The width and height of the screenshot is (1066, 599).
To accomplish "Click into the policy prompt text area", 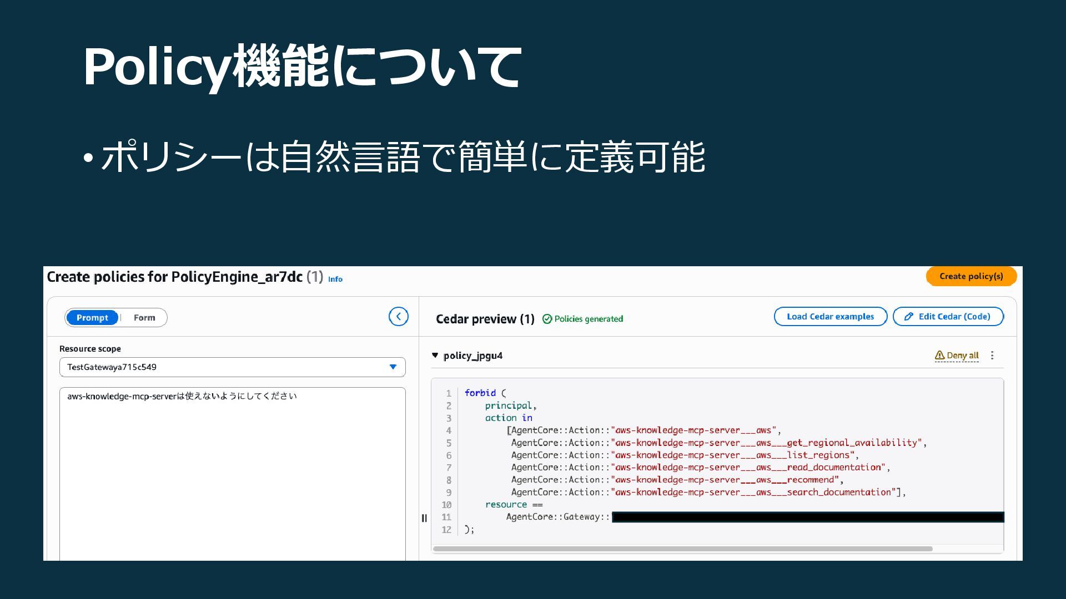I will tap(232, 471).
